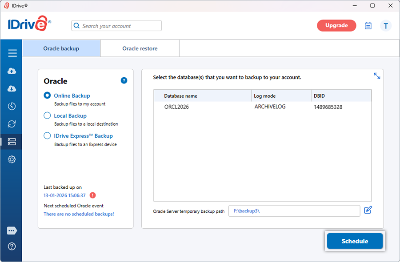Select the Local Backup radio option
The width and height of the screenshot is (400, 262).
pos(47,115)
